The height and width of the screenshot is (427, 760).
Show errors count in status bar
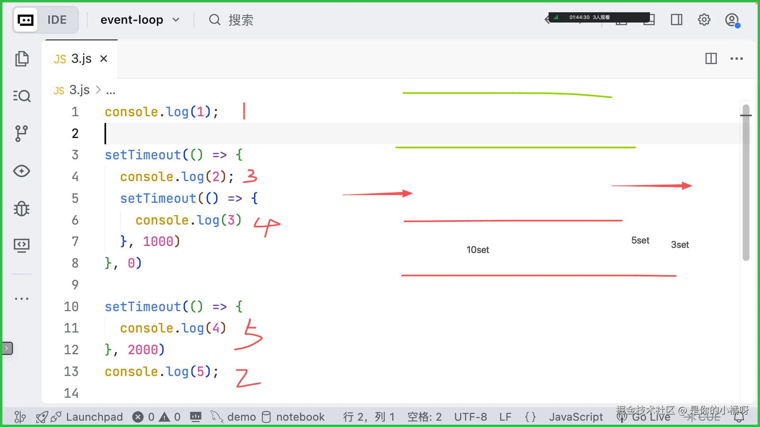pyautogui.click(x=143, y=417)
